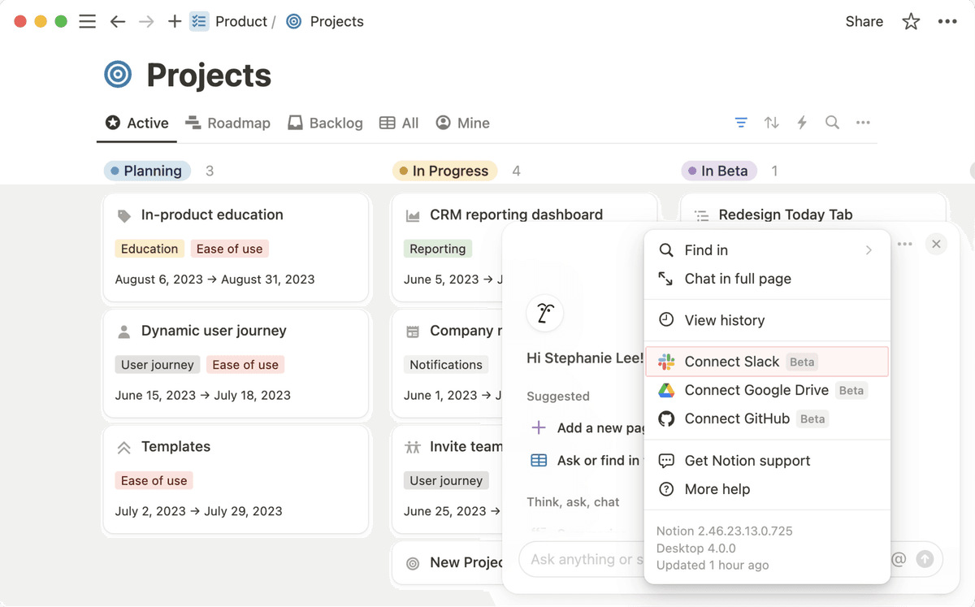Favorite this page with the star icon
The height and width of the screenshot is (607, 975).
click(x=911, y=22)
